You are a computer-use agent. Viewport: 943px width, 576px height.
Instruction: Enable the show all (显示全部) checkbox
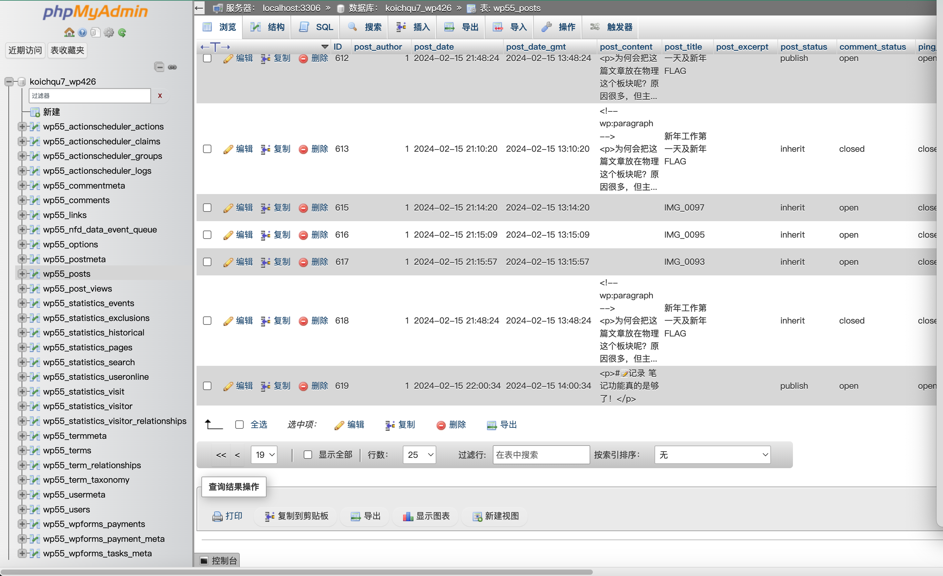point(308,455)
